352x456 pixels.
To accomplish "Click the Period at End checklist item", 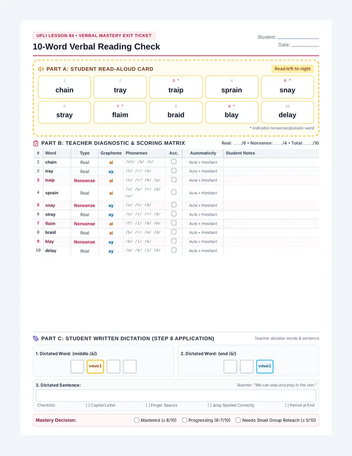I will tap(300, 405).
